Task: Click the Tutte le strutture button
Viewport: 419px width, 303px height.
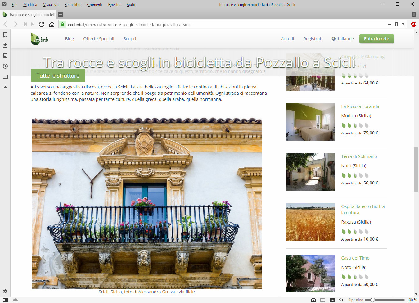Action: coord(58,75)
